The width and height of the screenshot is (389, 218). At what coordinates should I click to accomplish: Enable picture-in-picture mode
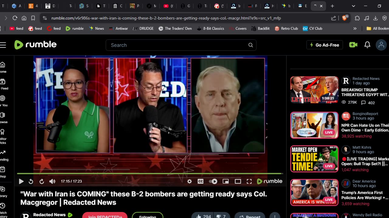click(x=225, y=181)
